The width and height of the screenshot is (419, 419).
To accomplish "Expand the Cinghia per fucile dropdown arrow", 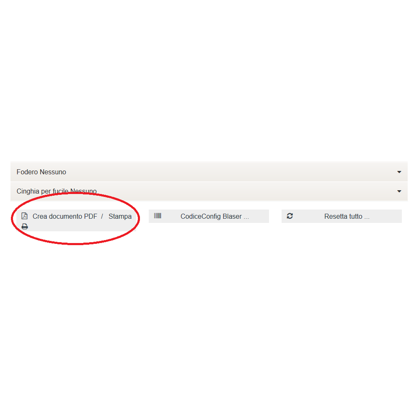I will [x=399, y=191].
